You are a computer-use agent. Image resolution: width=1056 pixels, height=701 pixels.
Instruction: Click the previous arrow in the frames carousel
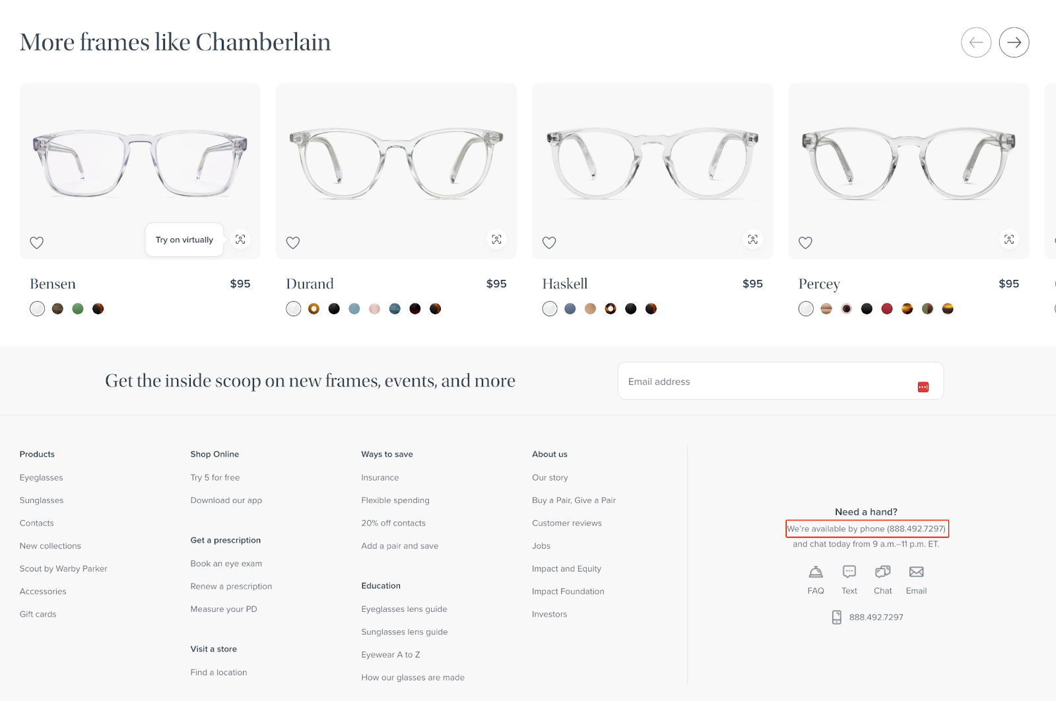pyautogui.click(x=975, y=42)
